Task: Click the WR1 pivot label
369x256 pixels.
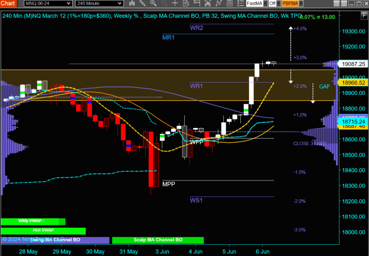Action: click(196, 86)
